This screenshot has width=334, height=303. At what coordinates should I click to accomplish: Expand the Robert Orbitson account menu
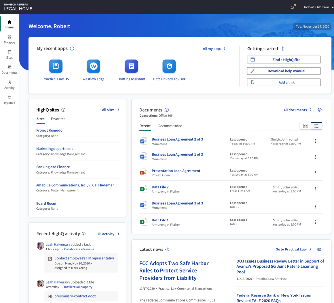coord(316,7)
